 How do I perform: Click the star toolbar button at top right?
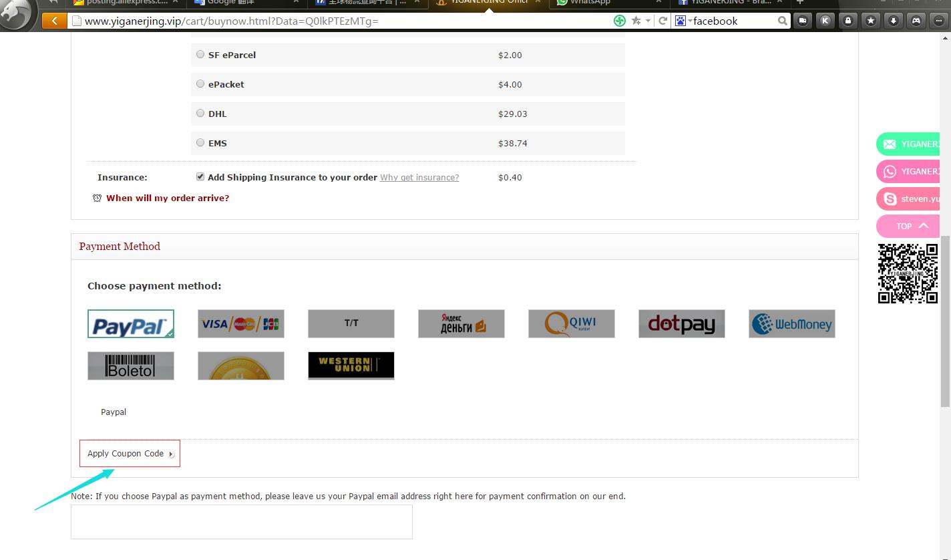click(871, 21)
